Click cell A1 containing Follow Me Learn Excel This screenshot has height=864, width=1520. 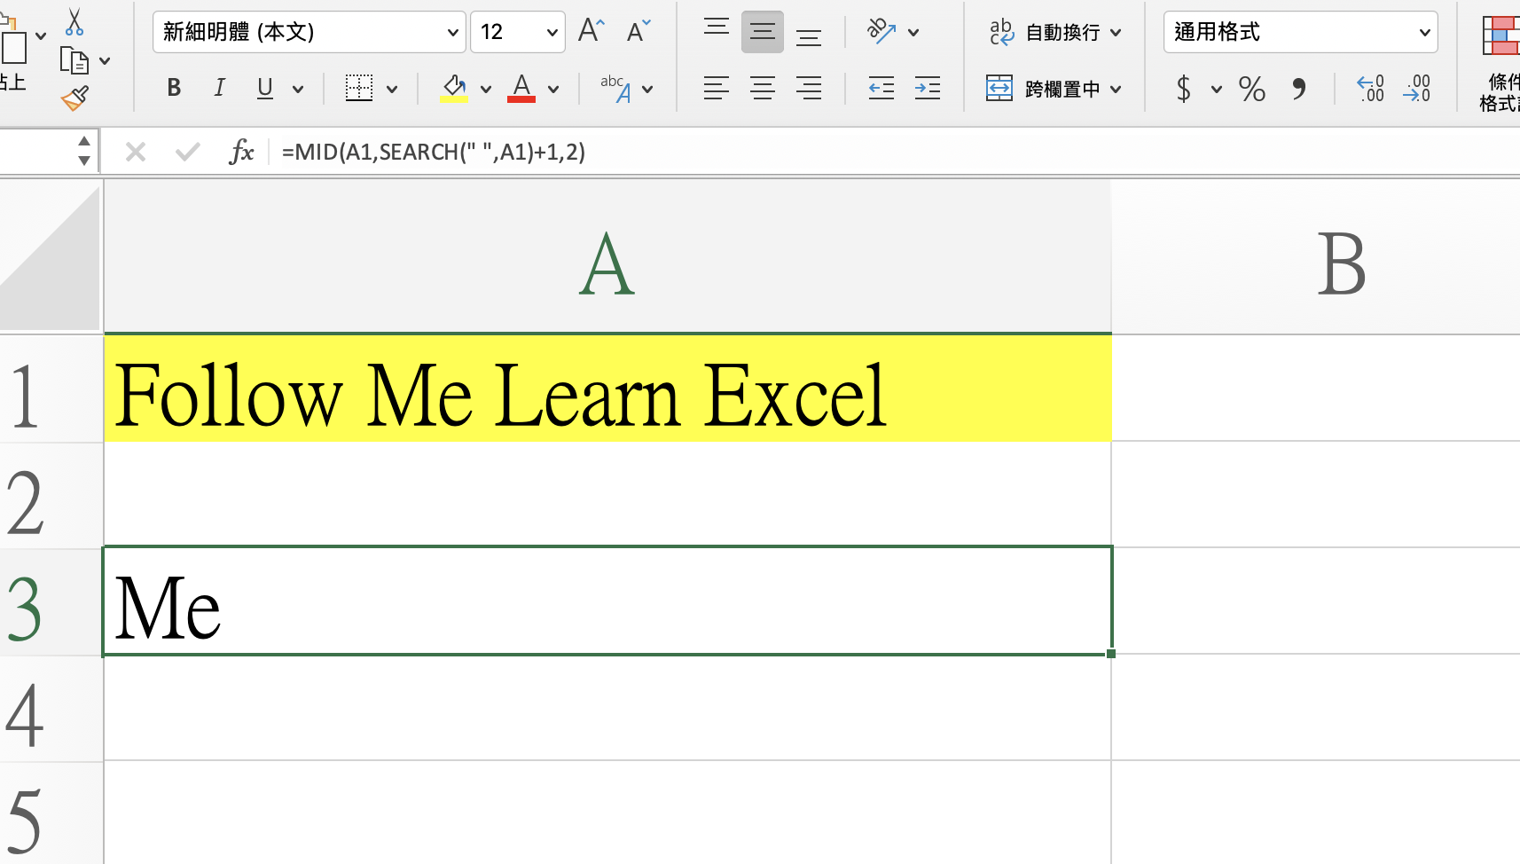607,390
